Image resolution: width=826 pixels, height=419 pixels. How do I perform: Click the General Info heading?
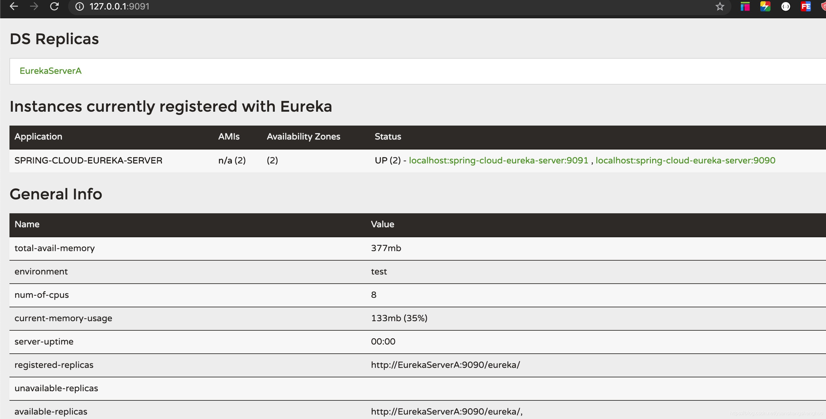(x=56, y=194)
